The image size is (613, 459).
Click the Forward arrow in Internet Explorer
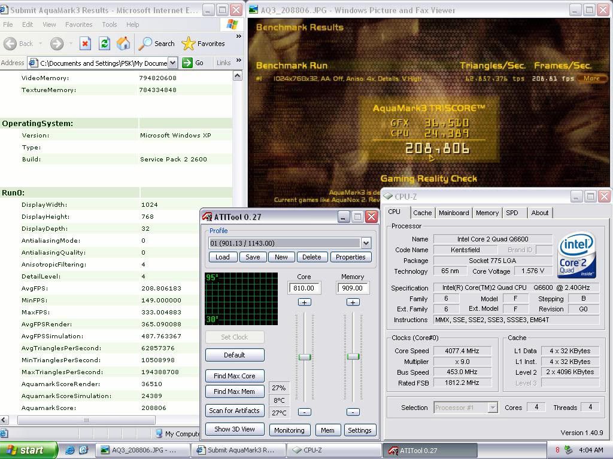(57, 43)
